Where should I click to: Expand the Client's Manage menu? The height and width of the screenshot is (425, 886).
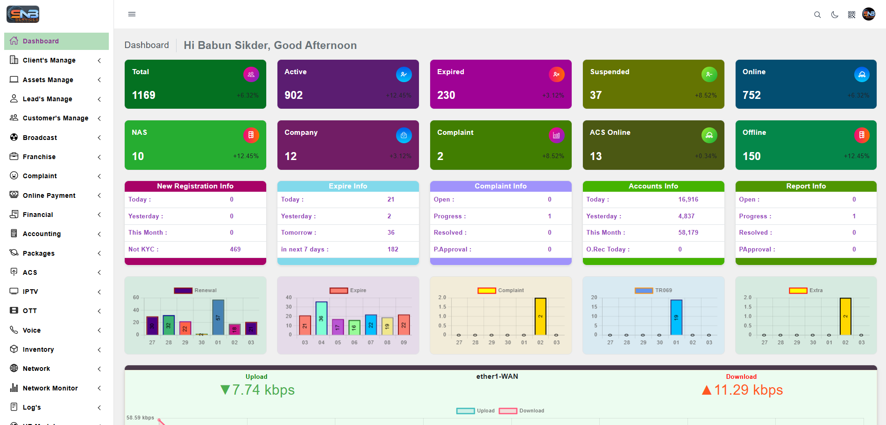(x=49, y=60)
